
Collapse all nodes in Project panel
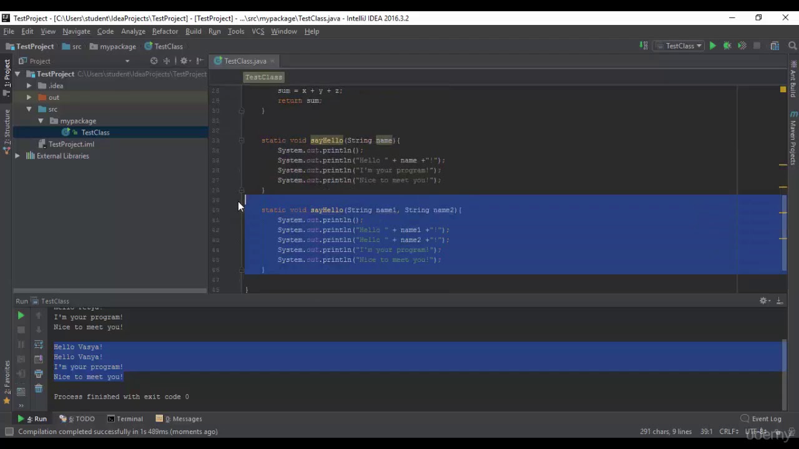167,61
